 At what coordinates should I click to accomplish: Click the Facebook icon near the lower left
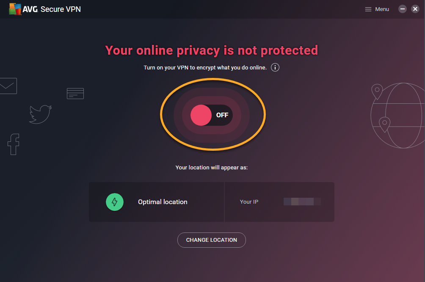13,144
